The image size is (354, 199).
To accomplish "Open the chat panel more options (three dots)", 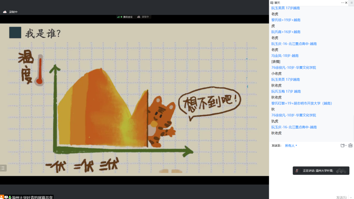I will pyautogui.click(x=342, y=3).
